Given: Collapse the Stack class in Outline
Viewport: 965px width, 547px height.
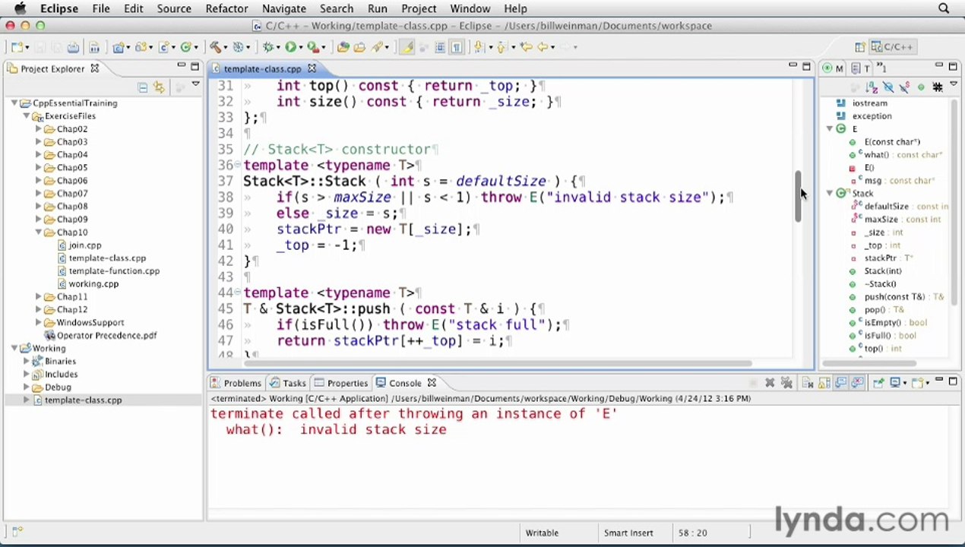Looking at the screenshot, I should [830, 194].
